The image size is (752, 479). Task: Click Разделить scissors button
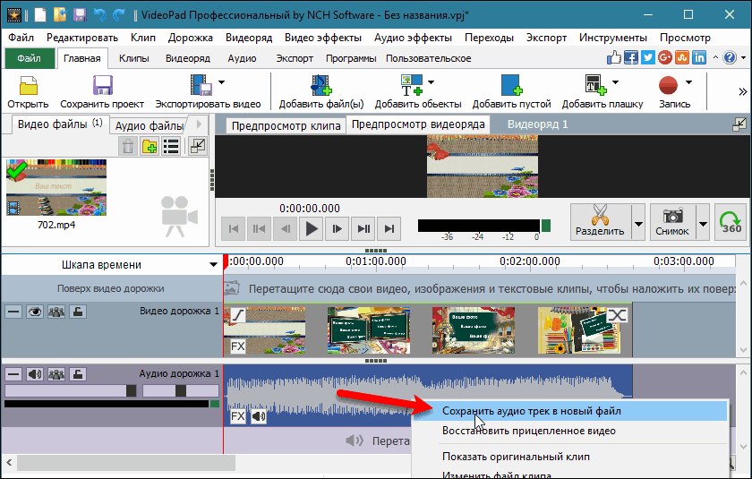coord(600,222)
